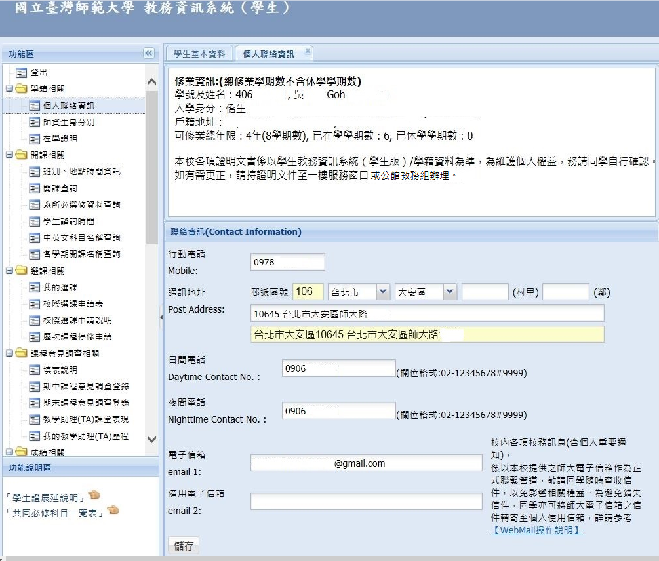Click the email 1 input field

(x=367, y=463)
